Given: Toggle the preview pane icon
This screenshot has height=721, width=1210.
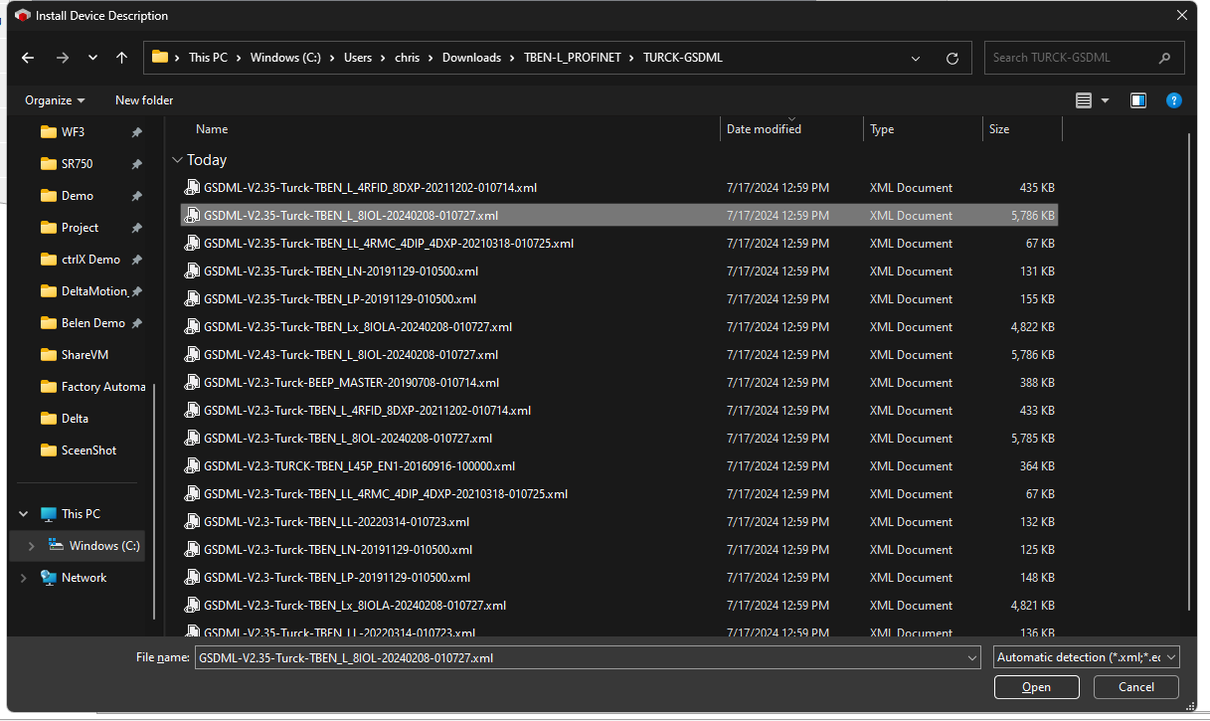Looking at the screenshot, I should coord(1138,100).
